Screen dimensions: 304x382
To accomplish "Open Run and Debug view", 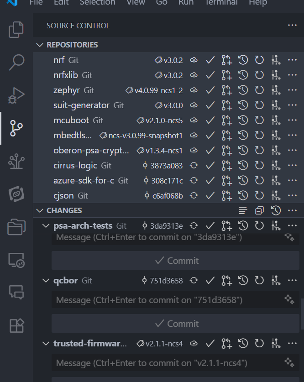I will point(16,95).
